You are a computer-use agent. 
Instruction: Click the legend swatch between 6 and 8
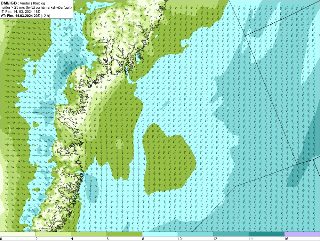pos(124,234)
